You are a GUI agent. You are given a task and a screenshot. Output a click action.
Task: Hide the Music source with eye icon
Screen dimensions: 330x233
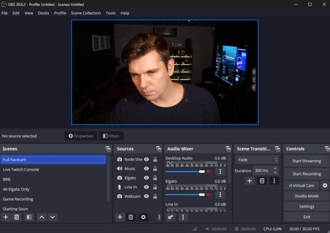coord(146,169)
